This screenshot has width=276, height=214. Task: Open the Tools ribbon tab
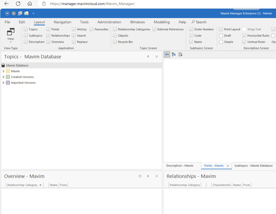pyautogui.click(x=84, y=22)
